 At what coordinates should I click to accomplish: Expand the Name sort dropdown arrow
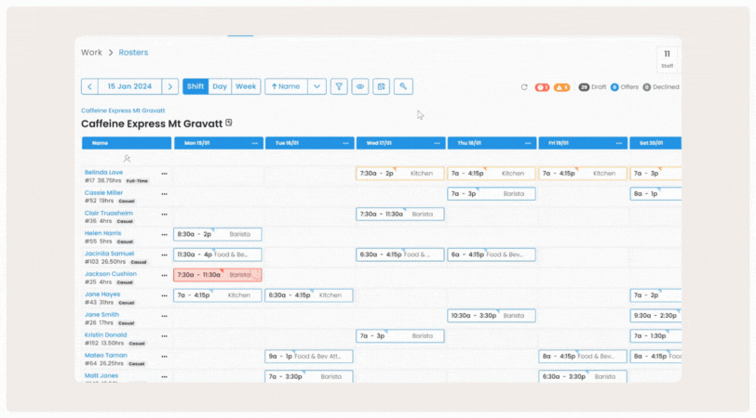coord(317,86)
